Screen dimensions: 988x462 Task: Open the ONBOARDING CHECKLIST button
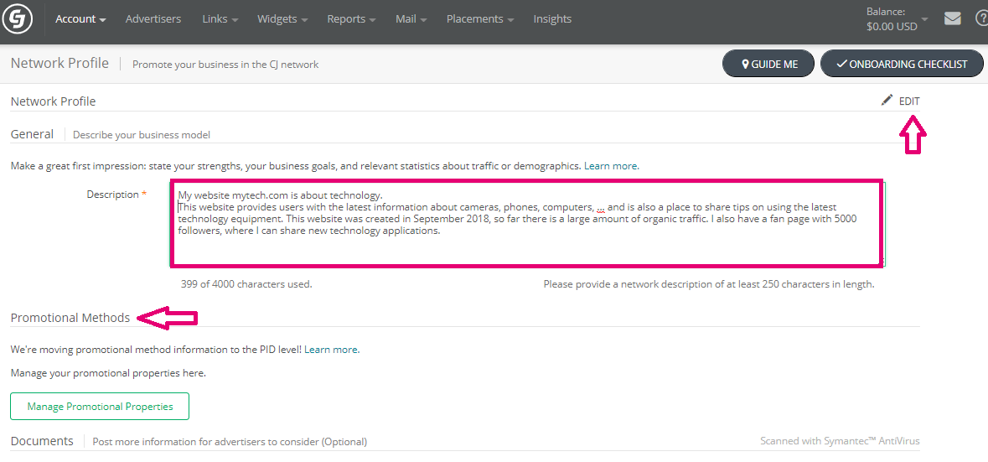coord(901,64)
